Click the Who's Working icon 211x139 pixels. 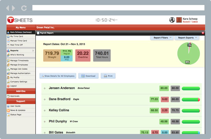point(8,55)
